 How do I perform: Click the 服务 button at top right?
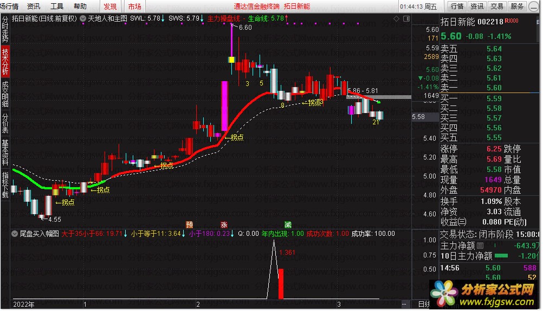(x=517, y=6)
